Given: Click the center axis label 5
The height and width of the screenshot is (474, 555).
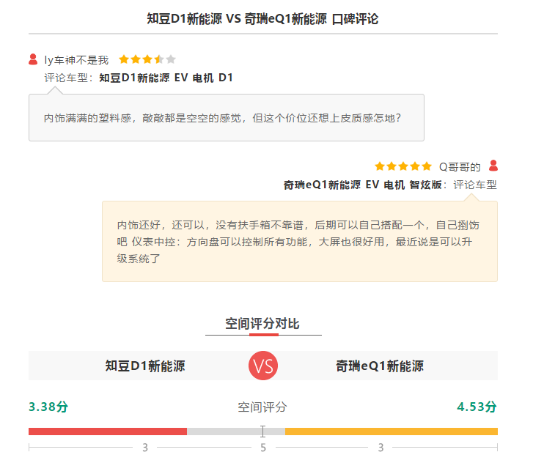Looking at the screenshot, I should tap(263, 448).
